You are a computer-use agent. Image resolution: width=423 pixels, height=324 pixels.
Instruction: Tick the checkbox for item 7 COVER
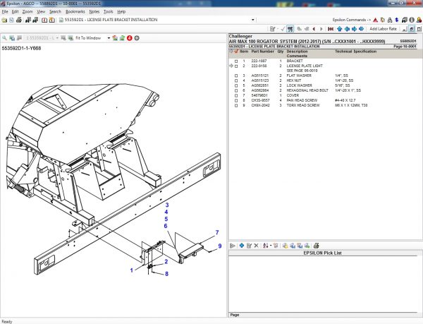[x=236, y=95]
